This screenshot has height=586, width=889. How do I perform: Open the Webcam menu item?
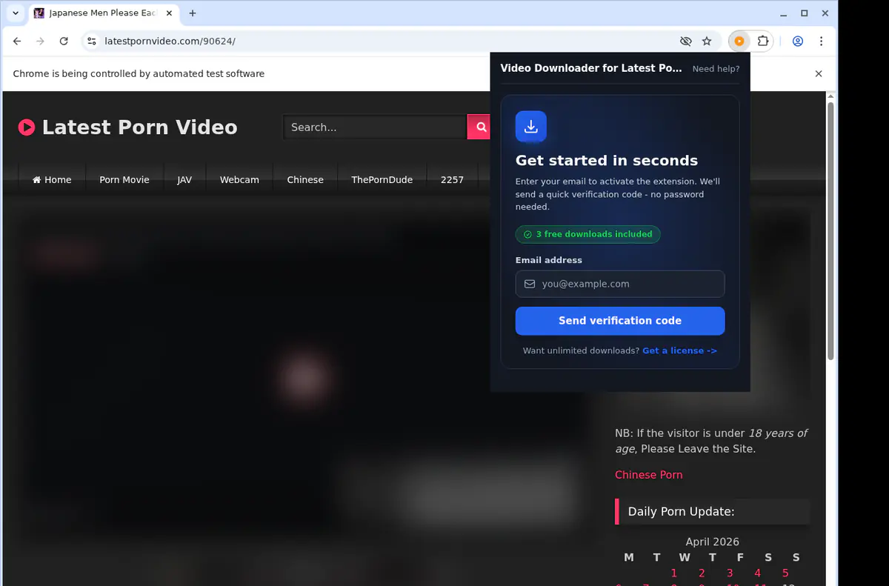239,180
